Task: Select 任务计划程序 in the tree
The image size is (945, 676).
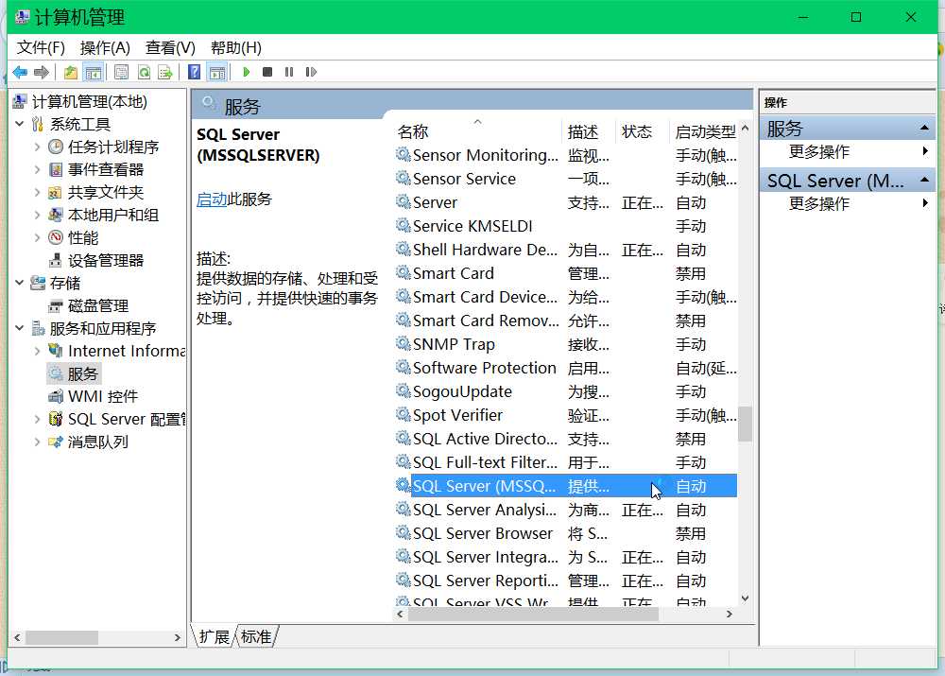Action: (x=113, y=147)
